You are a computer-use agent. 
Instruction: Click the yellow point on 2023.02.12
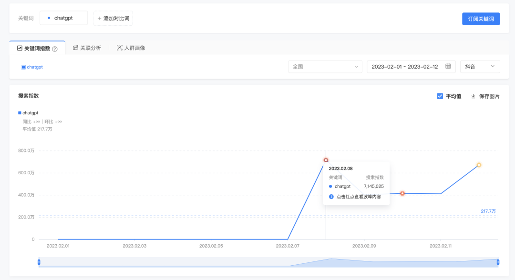[x=479, y=165]
